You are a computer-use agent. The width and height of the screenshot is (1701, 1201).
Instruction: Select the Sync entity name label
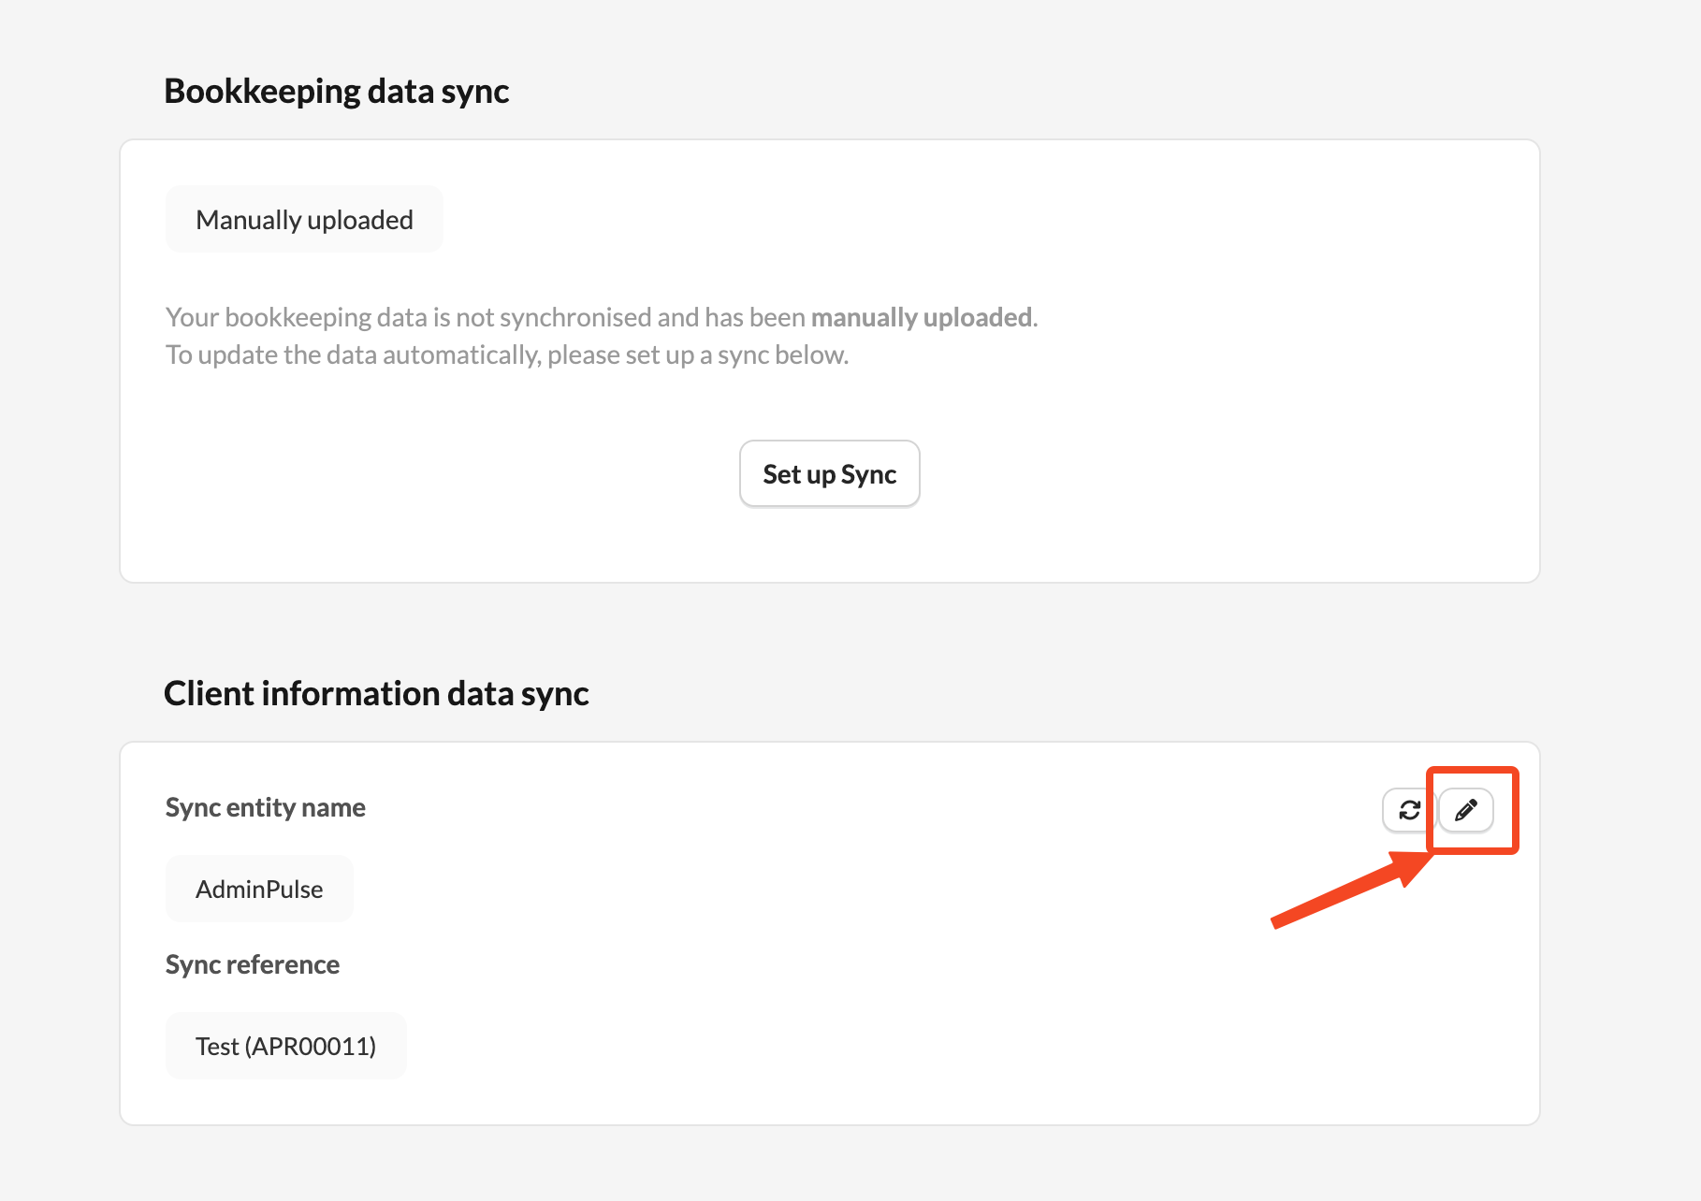click(x=266, y=808)
